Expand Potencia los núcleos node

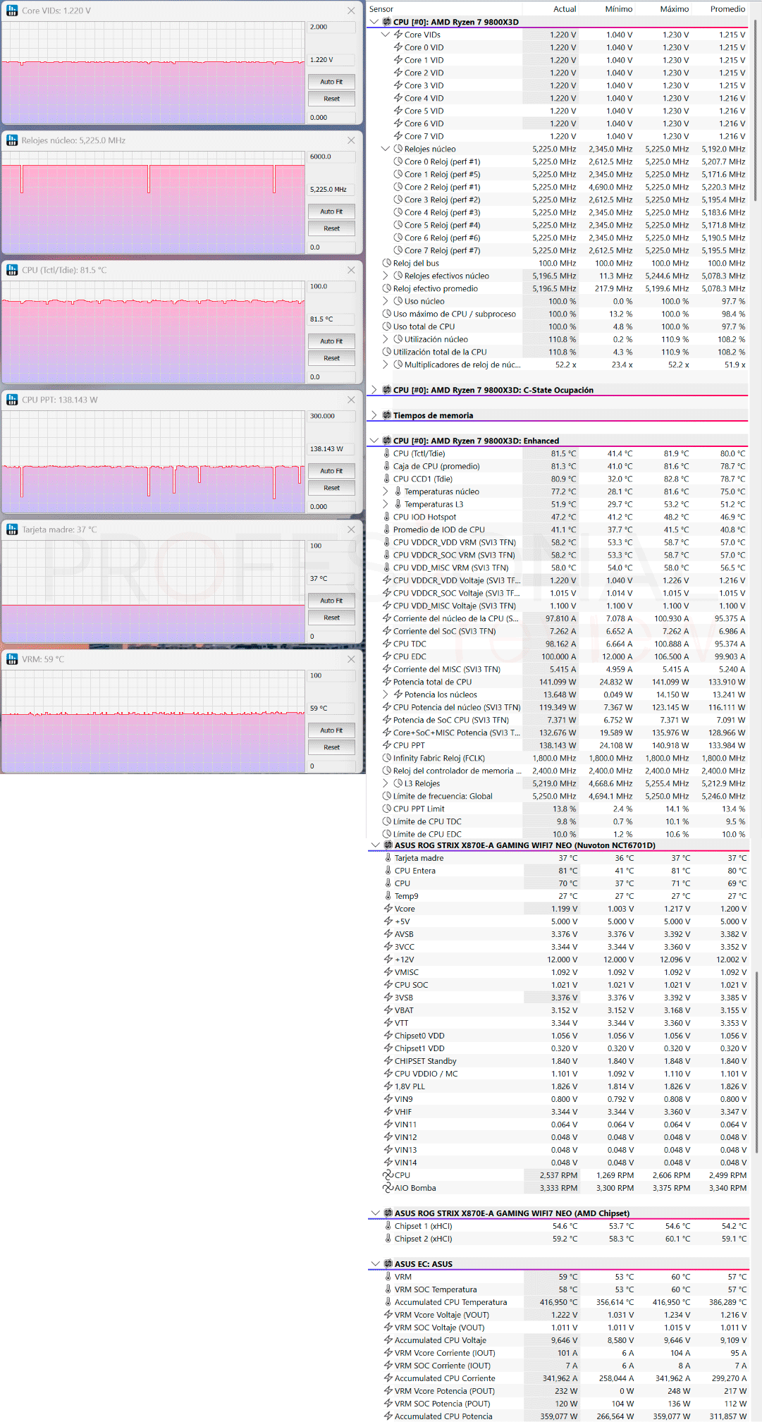tap(386, 694)
